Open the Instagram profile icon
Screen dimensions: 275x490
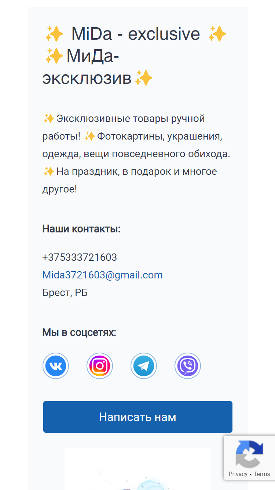(x=100, y=366)
